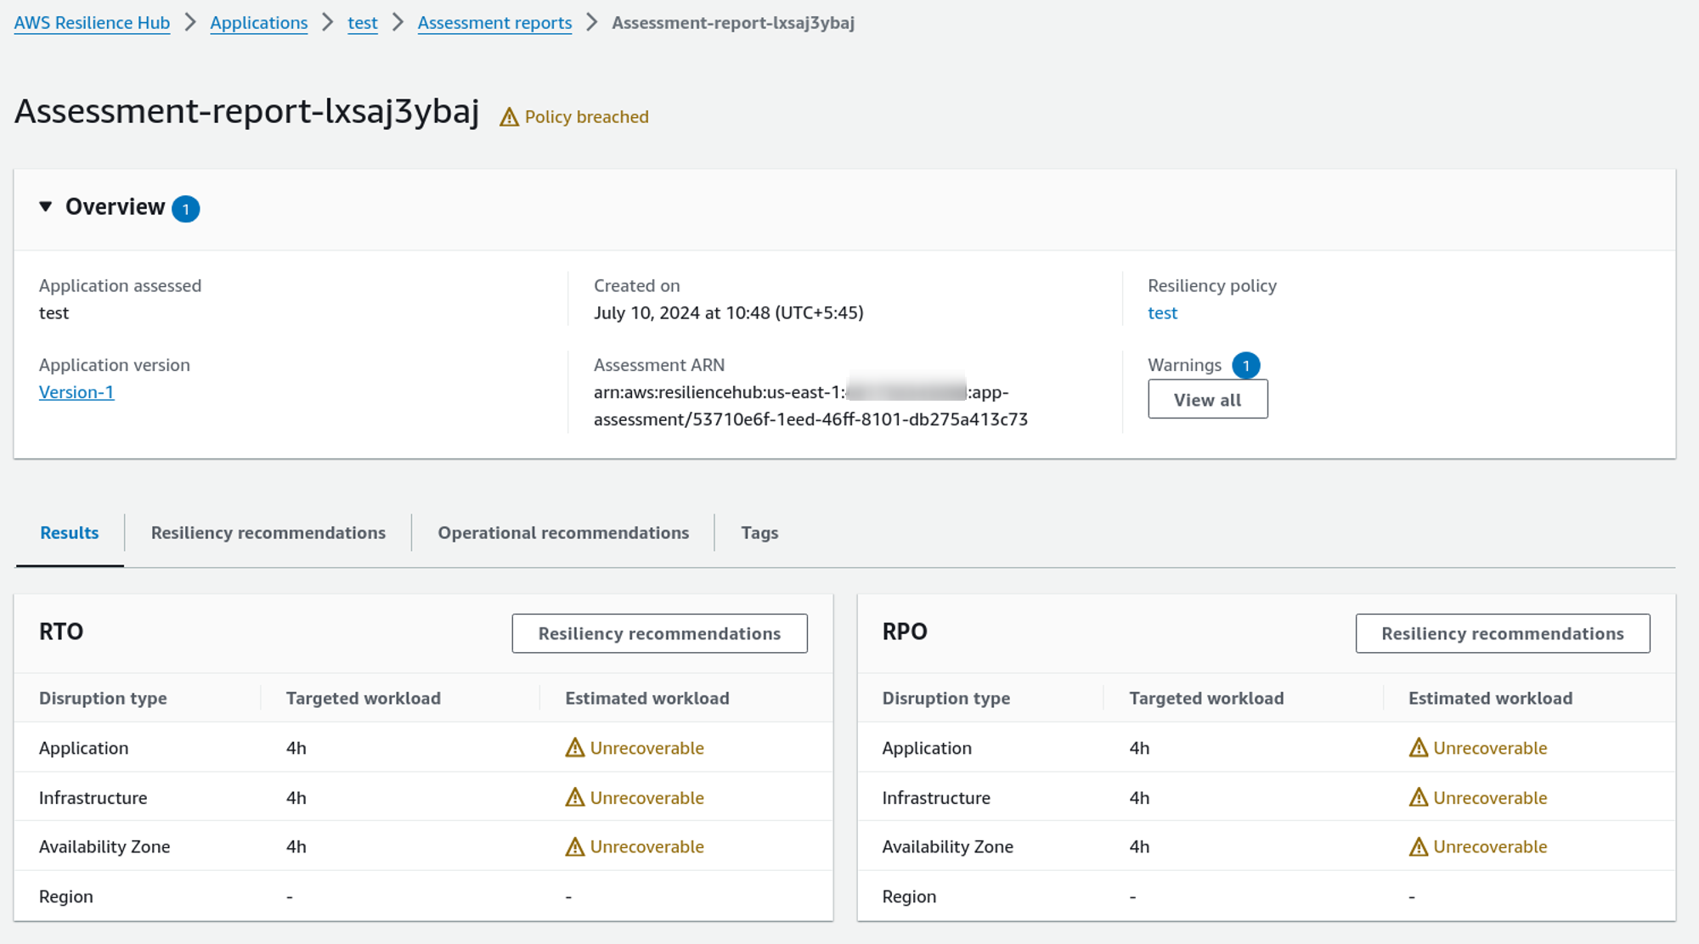
Task: Click RPO Resiliency recommendations button
Action: click(x=1502, y=633)
